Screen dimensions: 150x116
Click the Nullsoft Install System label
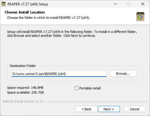tap(23, 101)
